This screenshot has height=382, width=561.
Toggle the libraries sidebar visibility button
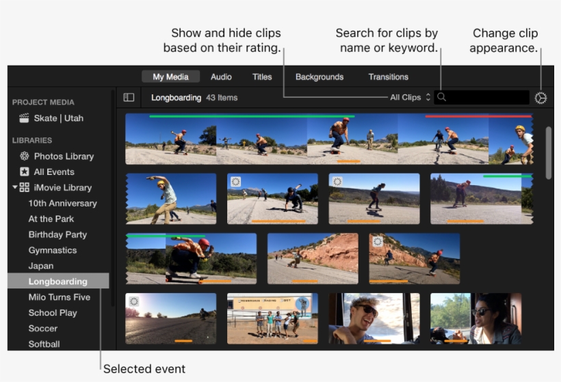tap(129, 98)
